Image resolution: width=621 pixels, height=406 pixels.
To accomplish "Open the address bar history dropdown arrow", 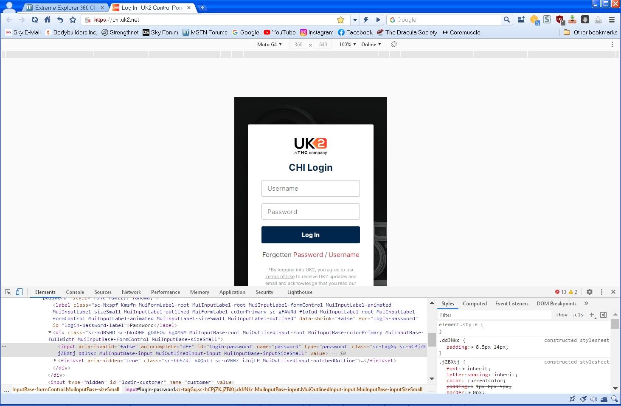I will pyautogui.click(x=355, y=20).
